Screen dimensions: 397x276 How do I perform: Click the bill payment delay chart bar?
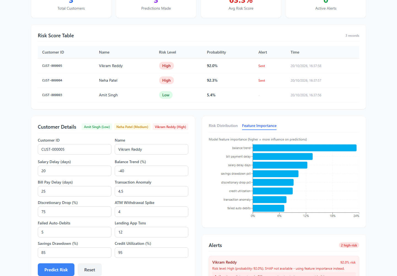click(x=283, y=156)
